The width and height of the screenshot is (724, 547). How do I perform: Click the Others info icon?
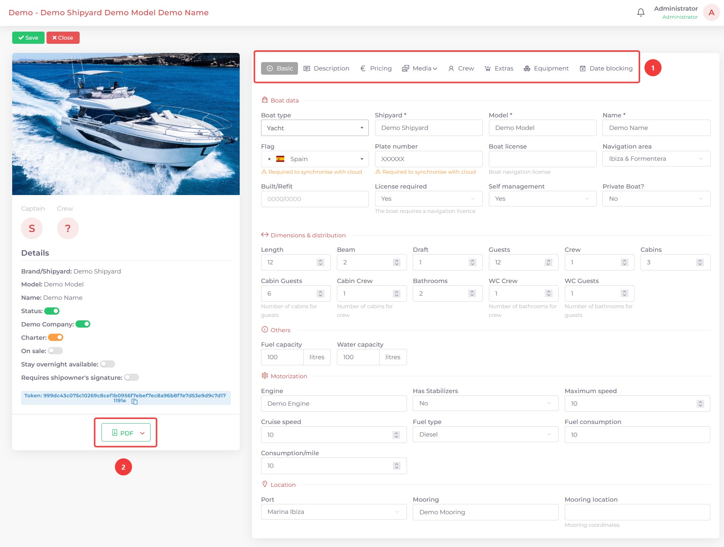[x=265, y=329]
